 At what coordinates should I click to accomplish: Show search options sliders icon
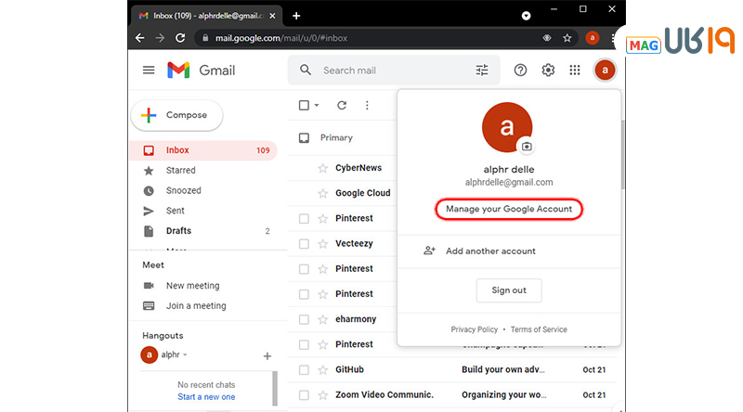coord(482,71)
